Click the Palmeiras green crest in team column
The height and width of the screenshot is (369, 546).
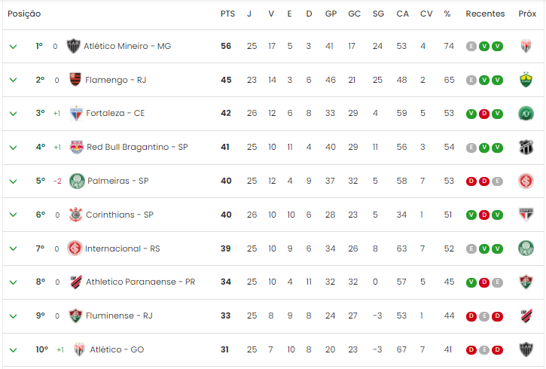(77, 181)
